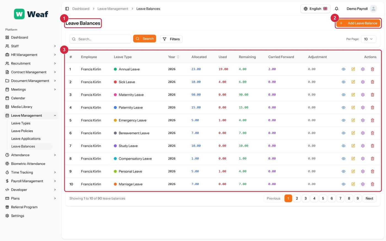
Task: Delete the Marriage Leave balance
Action: pyautogui.click(x=372, y=184)
